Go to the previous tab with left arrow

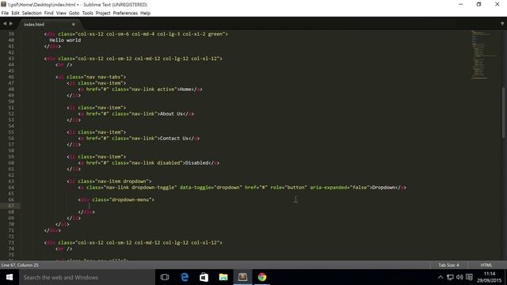(x=5, y=24)
